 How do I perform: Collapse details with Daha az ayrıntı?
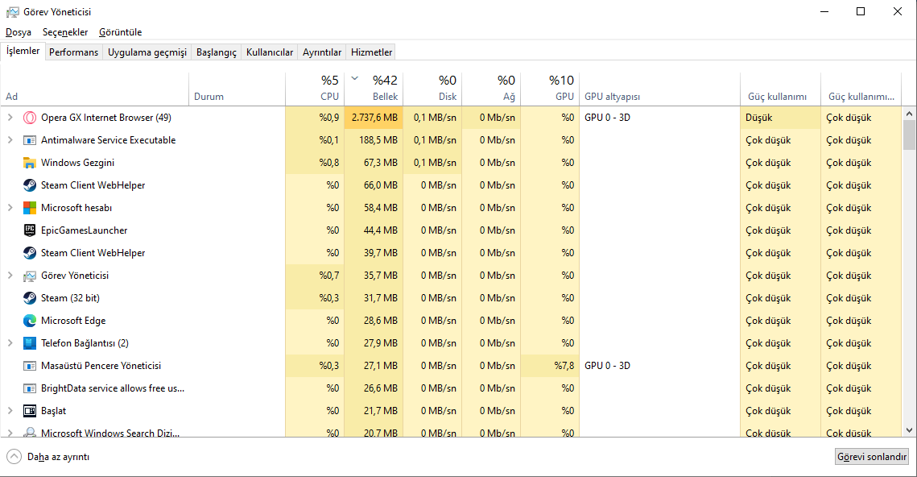pyautogui.click(x=48, y=457)
